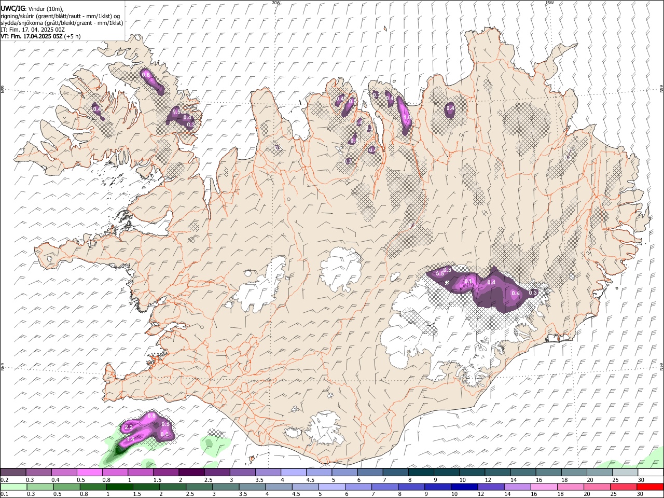
Task: Select the snow-scale swatch labeled 25
Action: tap(626, 473)
